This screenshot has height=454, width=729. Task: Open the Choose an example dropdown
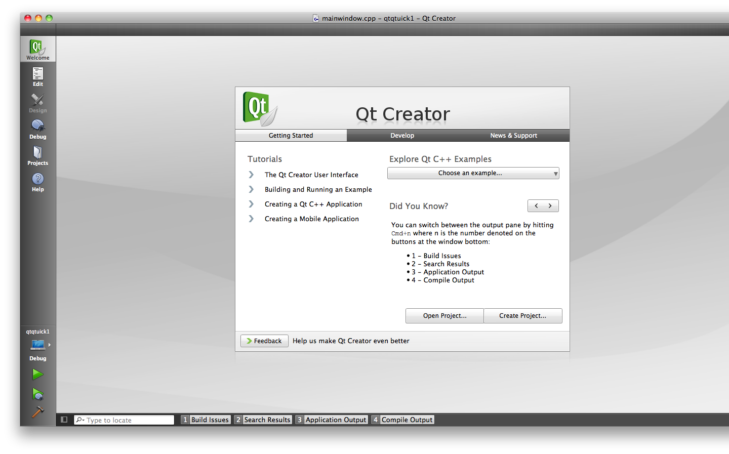(473, 173)
